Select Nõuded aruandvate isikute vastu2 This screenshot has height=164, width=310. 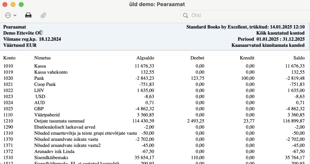[67, 146]
